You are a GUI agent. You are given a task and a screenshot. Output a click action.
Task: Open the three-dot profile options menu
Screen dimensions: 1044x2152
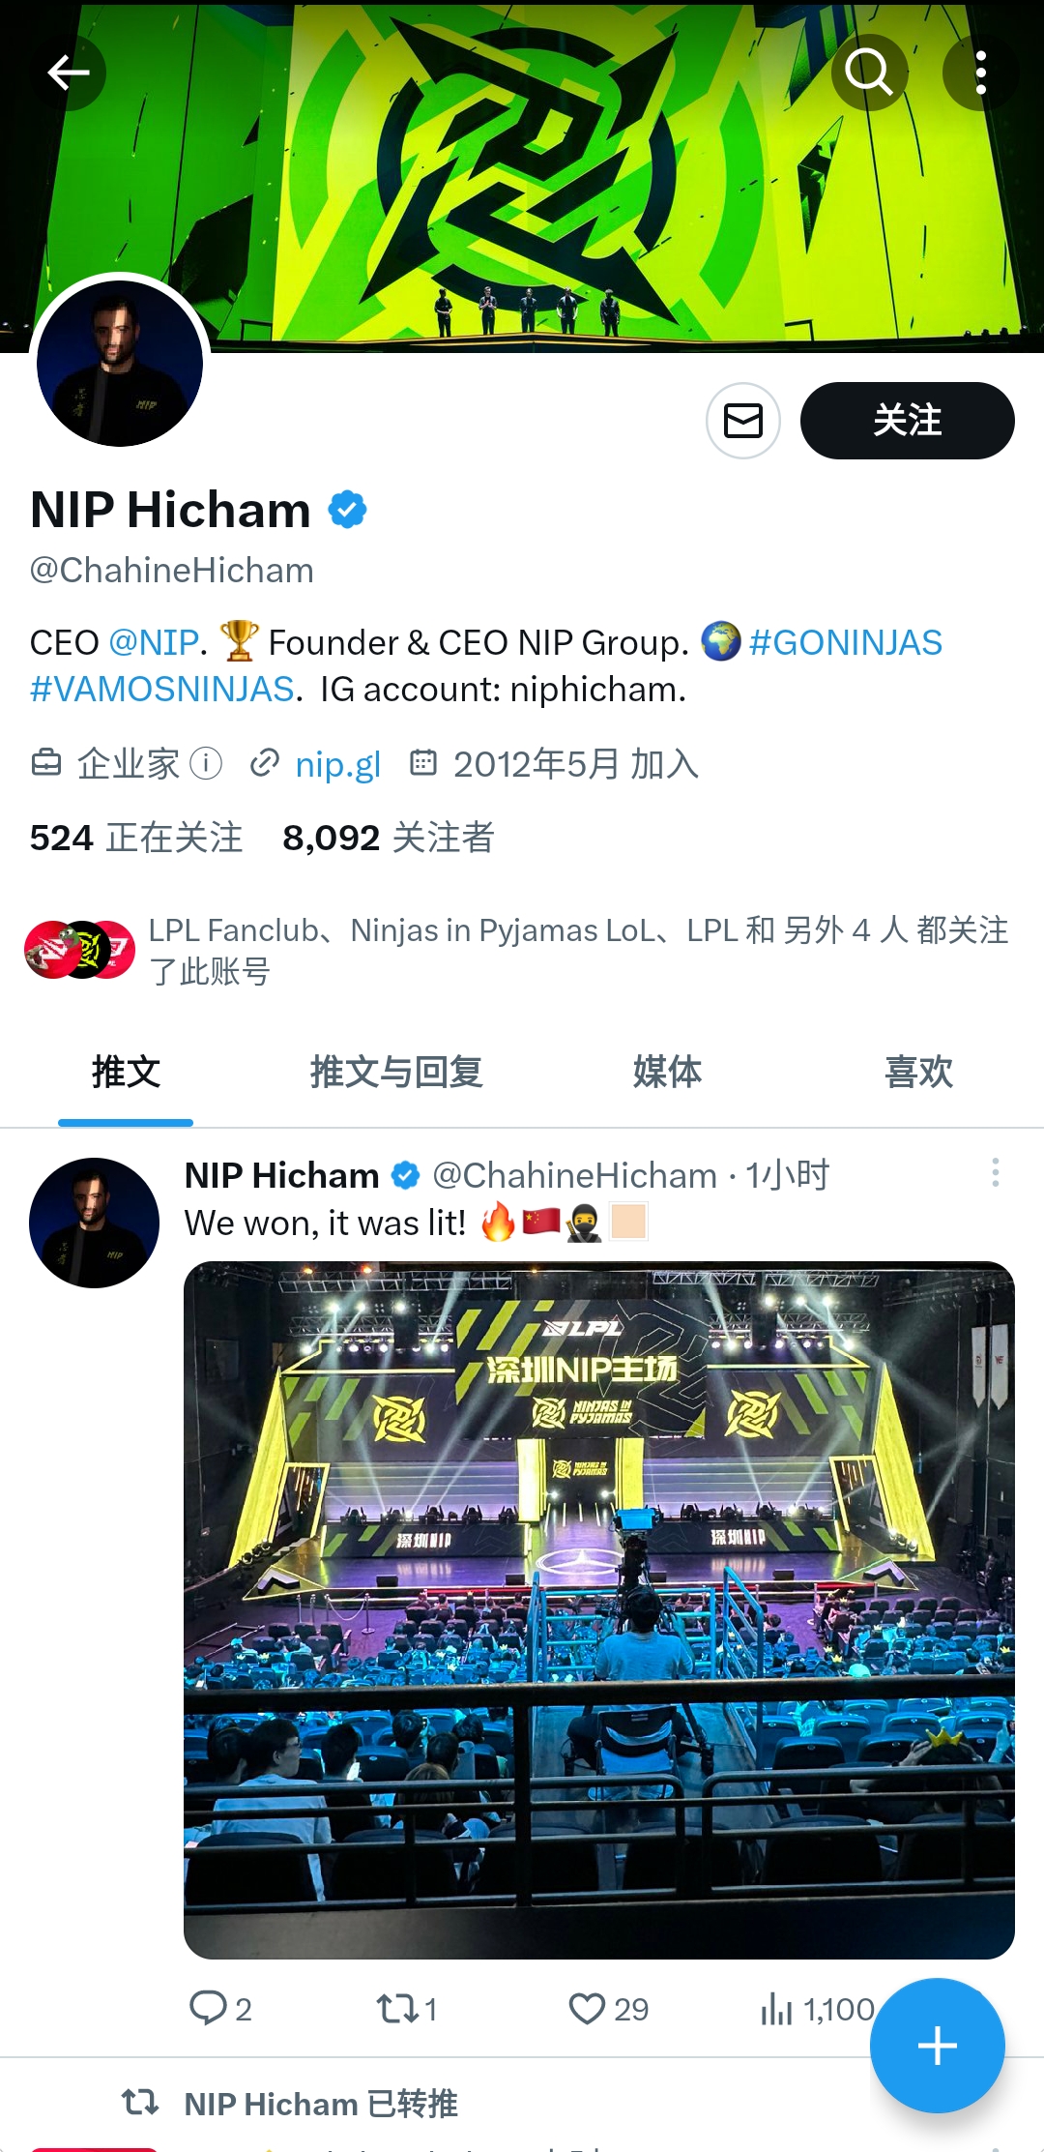[x=980, y=73]
